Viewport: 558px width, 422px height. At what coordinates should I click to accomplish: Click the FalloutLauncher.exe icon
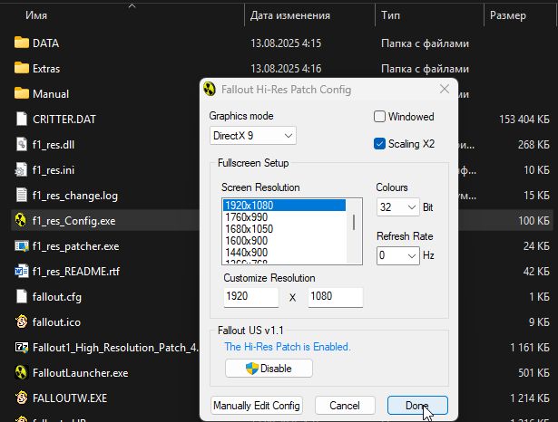coord(23,372)
